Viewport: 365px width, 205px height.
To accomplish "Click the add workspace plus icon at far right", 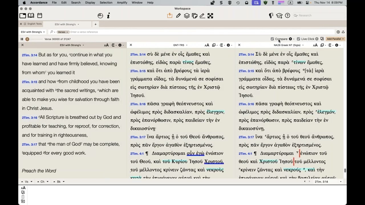I will pos(338,32).
